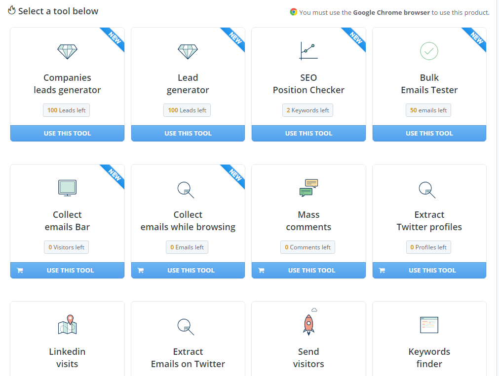Screen dimensions: 499x376
Task: Click the 0 Visitors left badge
Action: 66,247
